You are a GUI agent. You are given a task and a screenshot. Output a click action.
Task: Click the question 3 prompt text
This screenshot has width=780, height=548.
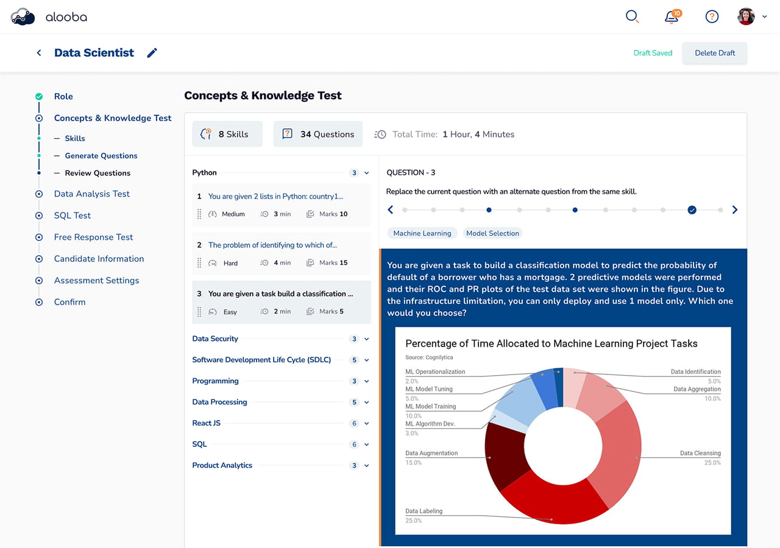coord(560,289)
